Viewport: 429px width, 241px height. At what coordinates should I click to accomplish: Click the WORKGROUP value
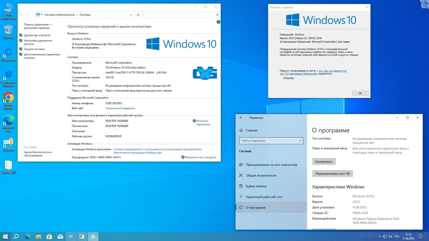(x=114, y=136)
